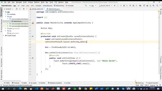The height and width of the screenshot is (91, 162).
Task: Toggle the Project tool window side tab
Action: click(1, 12)
